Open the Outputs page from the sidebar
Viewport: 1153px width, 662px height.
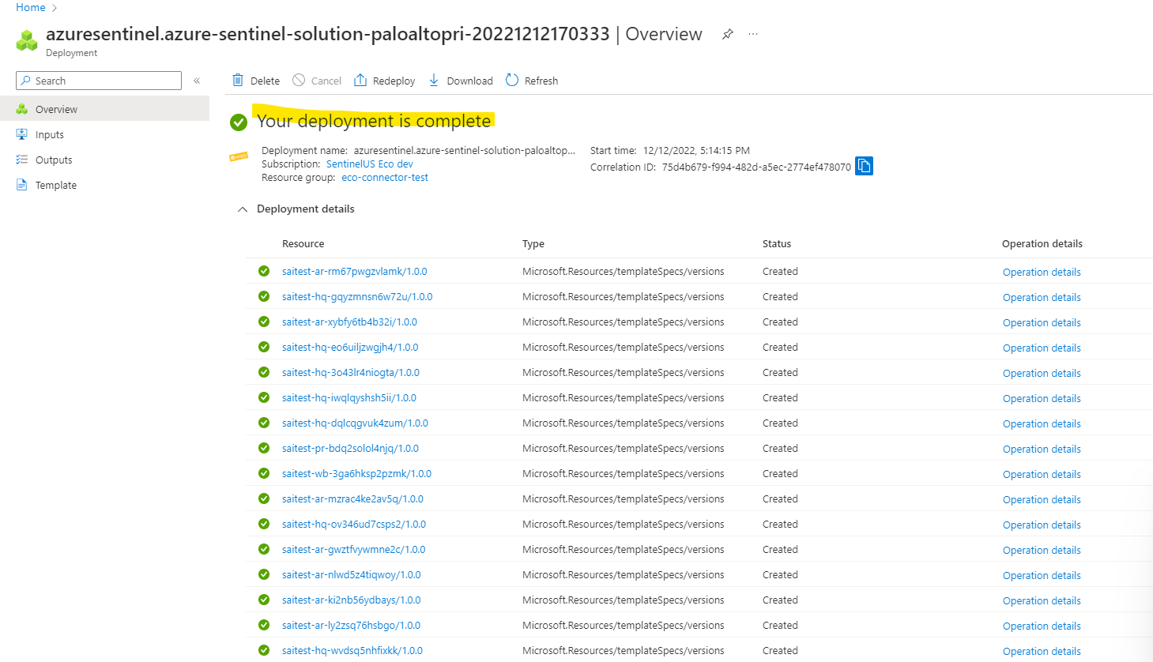pos(54,159)
